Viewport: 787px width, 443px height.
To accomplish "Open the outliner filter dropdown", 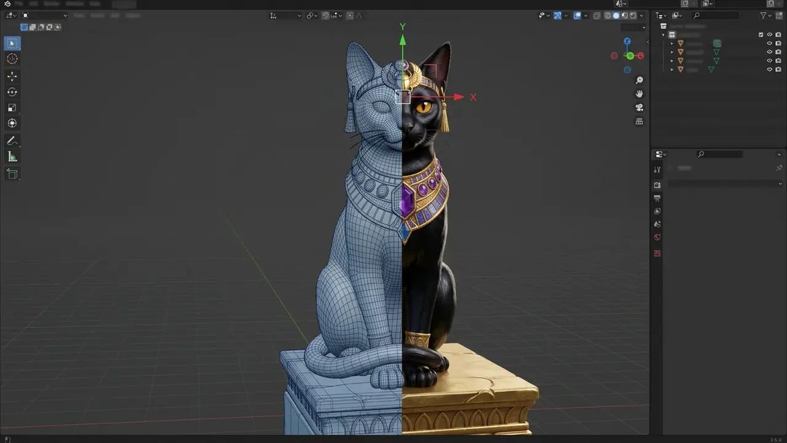I will coord(765,15).
